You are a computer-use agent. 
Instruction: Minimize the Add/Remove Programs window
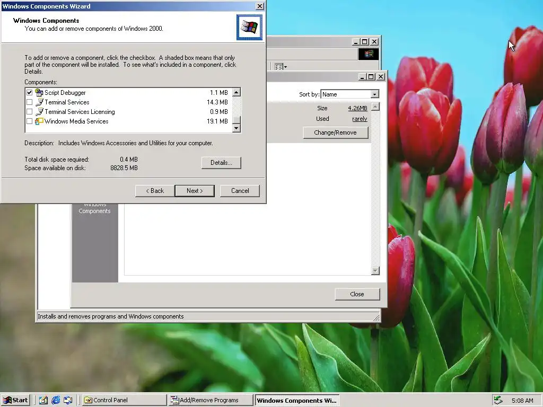pyautogui.click(x=362, y=77)
